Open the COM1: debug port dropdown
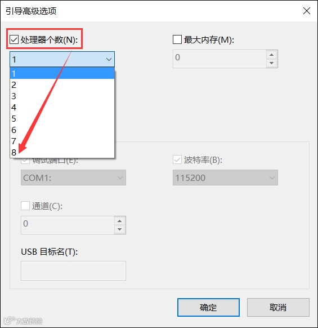The image size is (318, 328). [x=73, y=178]
